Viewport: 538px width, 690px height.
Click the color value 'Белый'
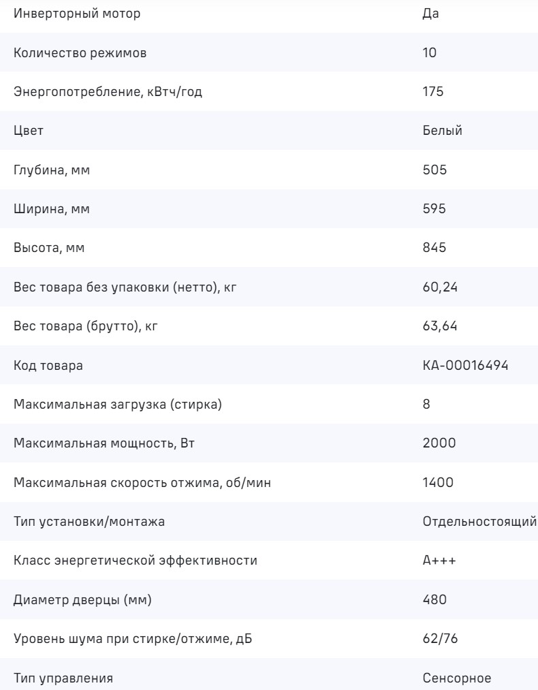pos(443,131)
